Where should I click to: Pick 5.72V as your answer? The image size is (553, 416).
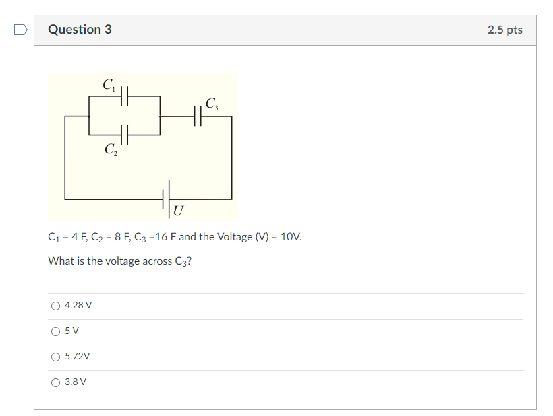pyautogui.click(x=55, y=357)
